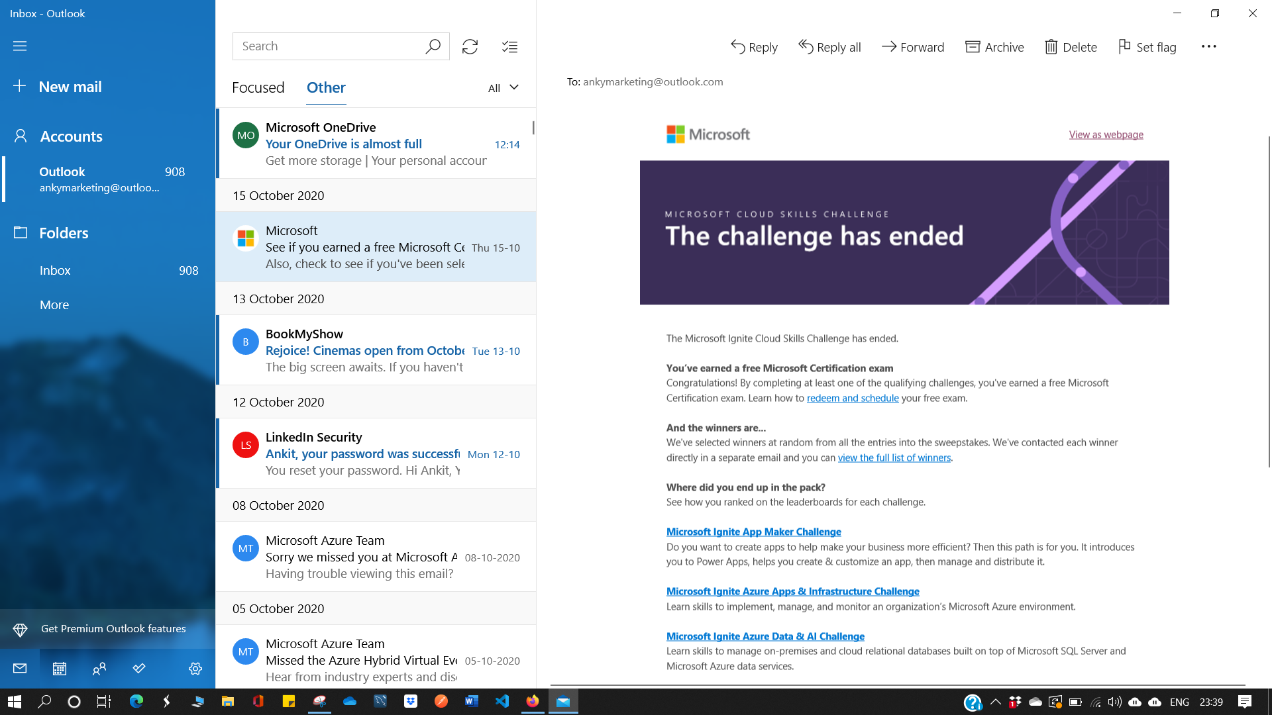The height and width of the screenshot is (715, 1272).
Task: Collapse the 15 October 2020 group header
Action: pos(376,195)
